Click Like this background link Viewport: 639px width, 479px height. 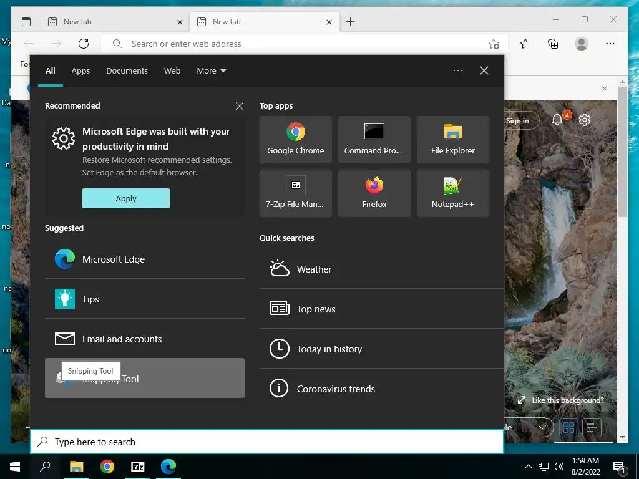[561, 400]
